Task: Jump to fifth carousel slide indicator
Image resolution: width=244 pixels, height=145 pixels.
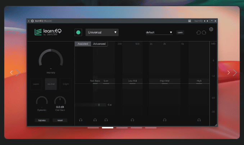Action: click(x=151, y=128)
